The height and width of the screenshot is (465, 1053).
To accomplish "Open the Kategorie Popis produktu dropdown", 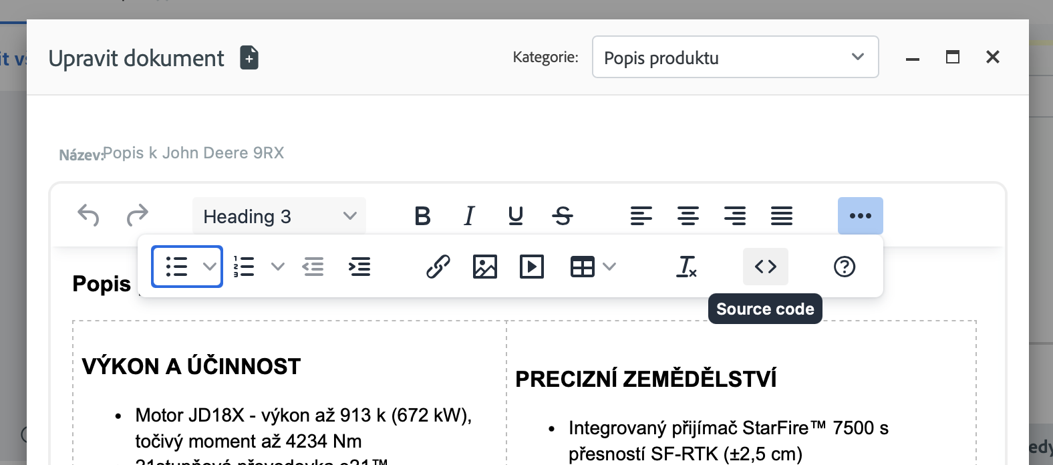I will click(735, 57).
